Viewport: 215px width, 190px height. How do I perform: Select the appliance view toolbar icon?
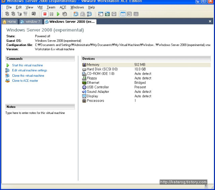(x=129, y=14)
